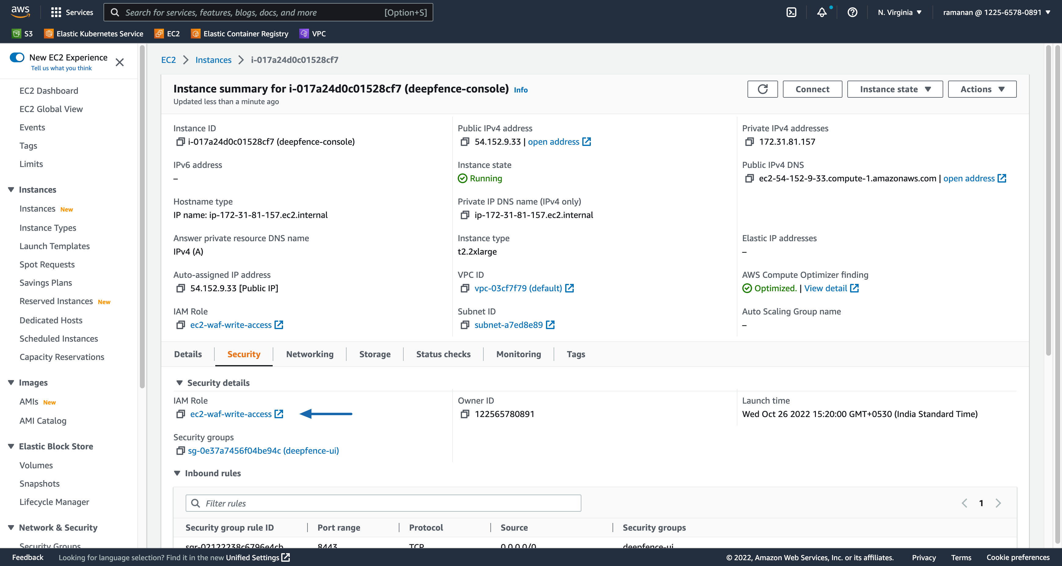Copy the Owner ID 122565780891
This screenshot has height=566, width=1062.
click(465, 414)
